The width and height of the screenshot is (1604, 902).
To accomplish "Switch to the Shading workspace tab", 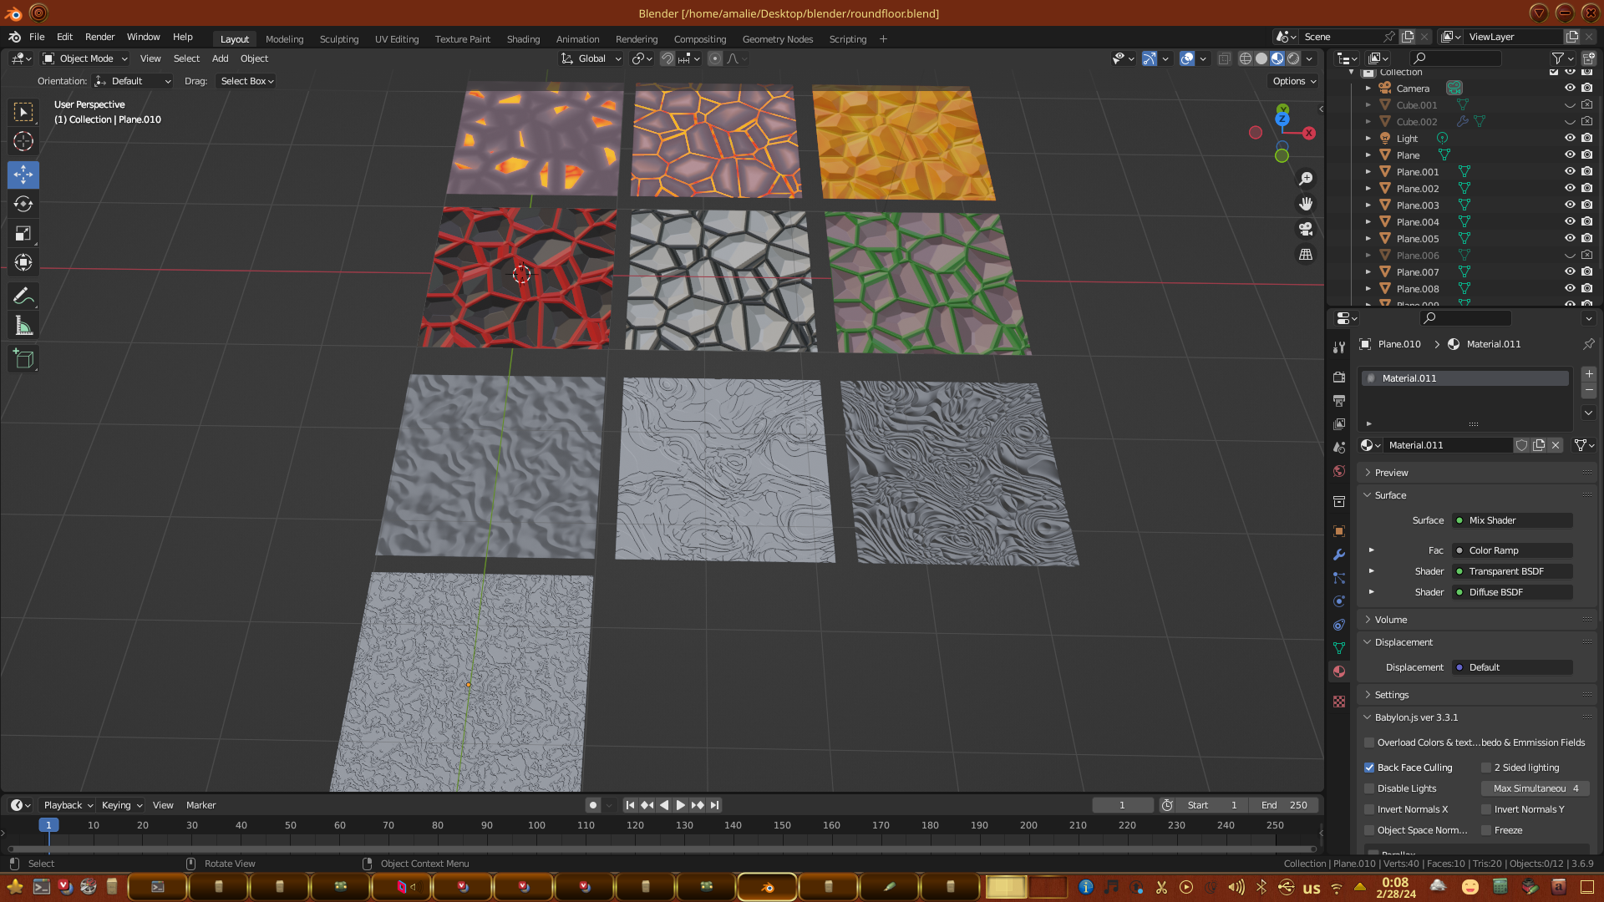I will pos(523,39).
